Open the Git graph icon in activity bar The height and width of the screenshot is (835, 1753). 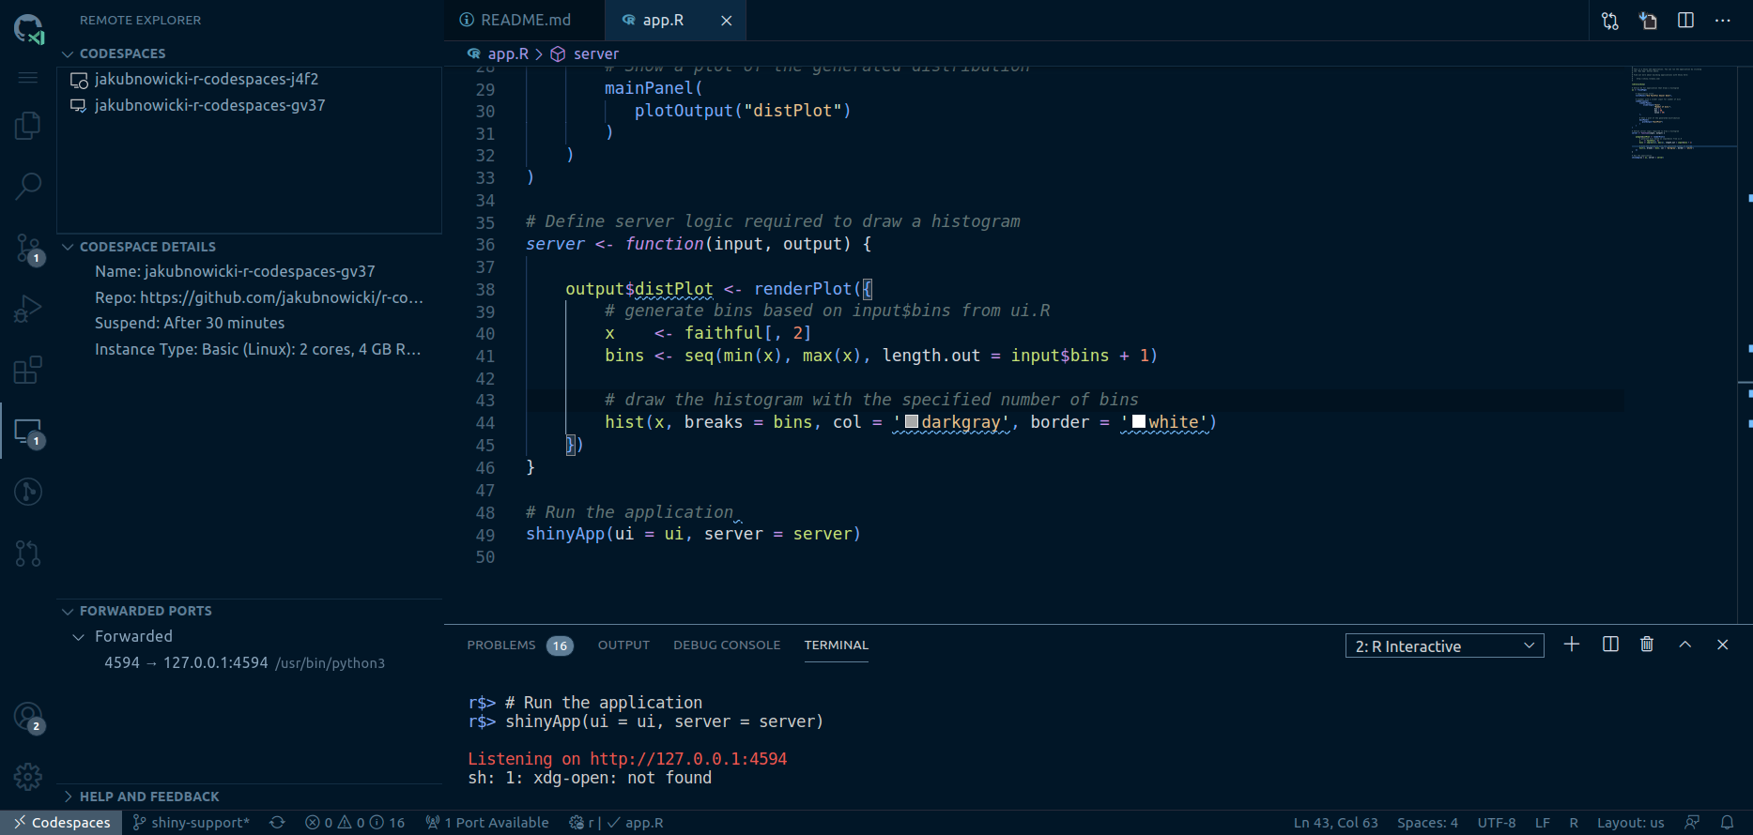point(28,492)
